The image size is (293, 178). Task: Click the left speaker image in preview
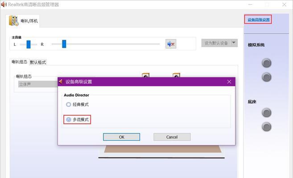point(145,75)
